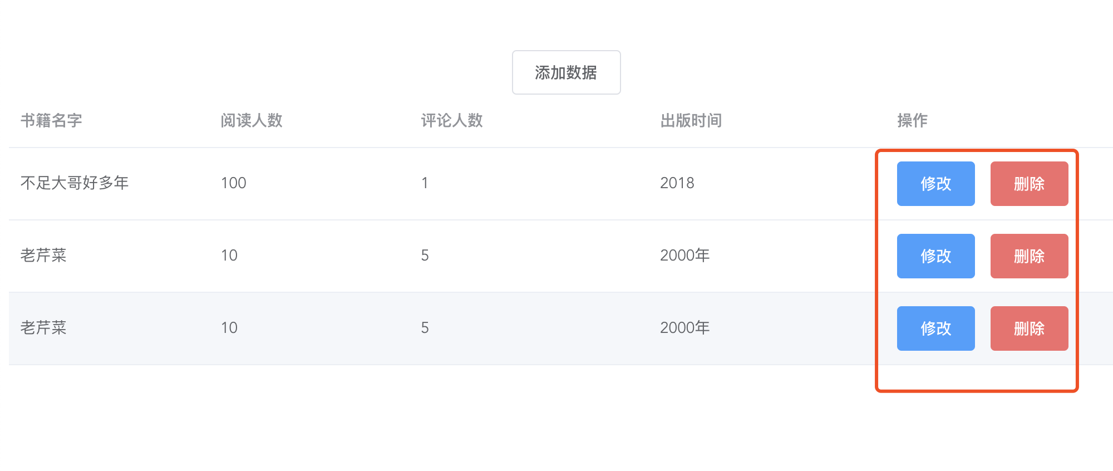Edit the 不足大哥好多年 row with 修改
Viewport: 1113px width, 471px height.
(935, 184)
